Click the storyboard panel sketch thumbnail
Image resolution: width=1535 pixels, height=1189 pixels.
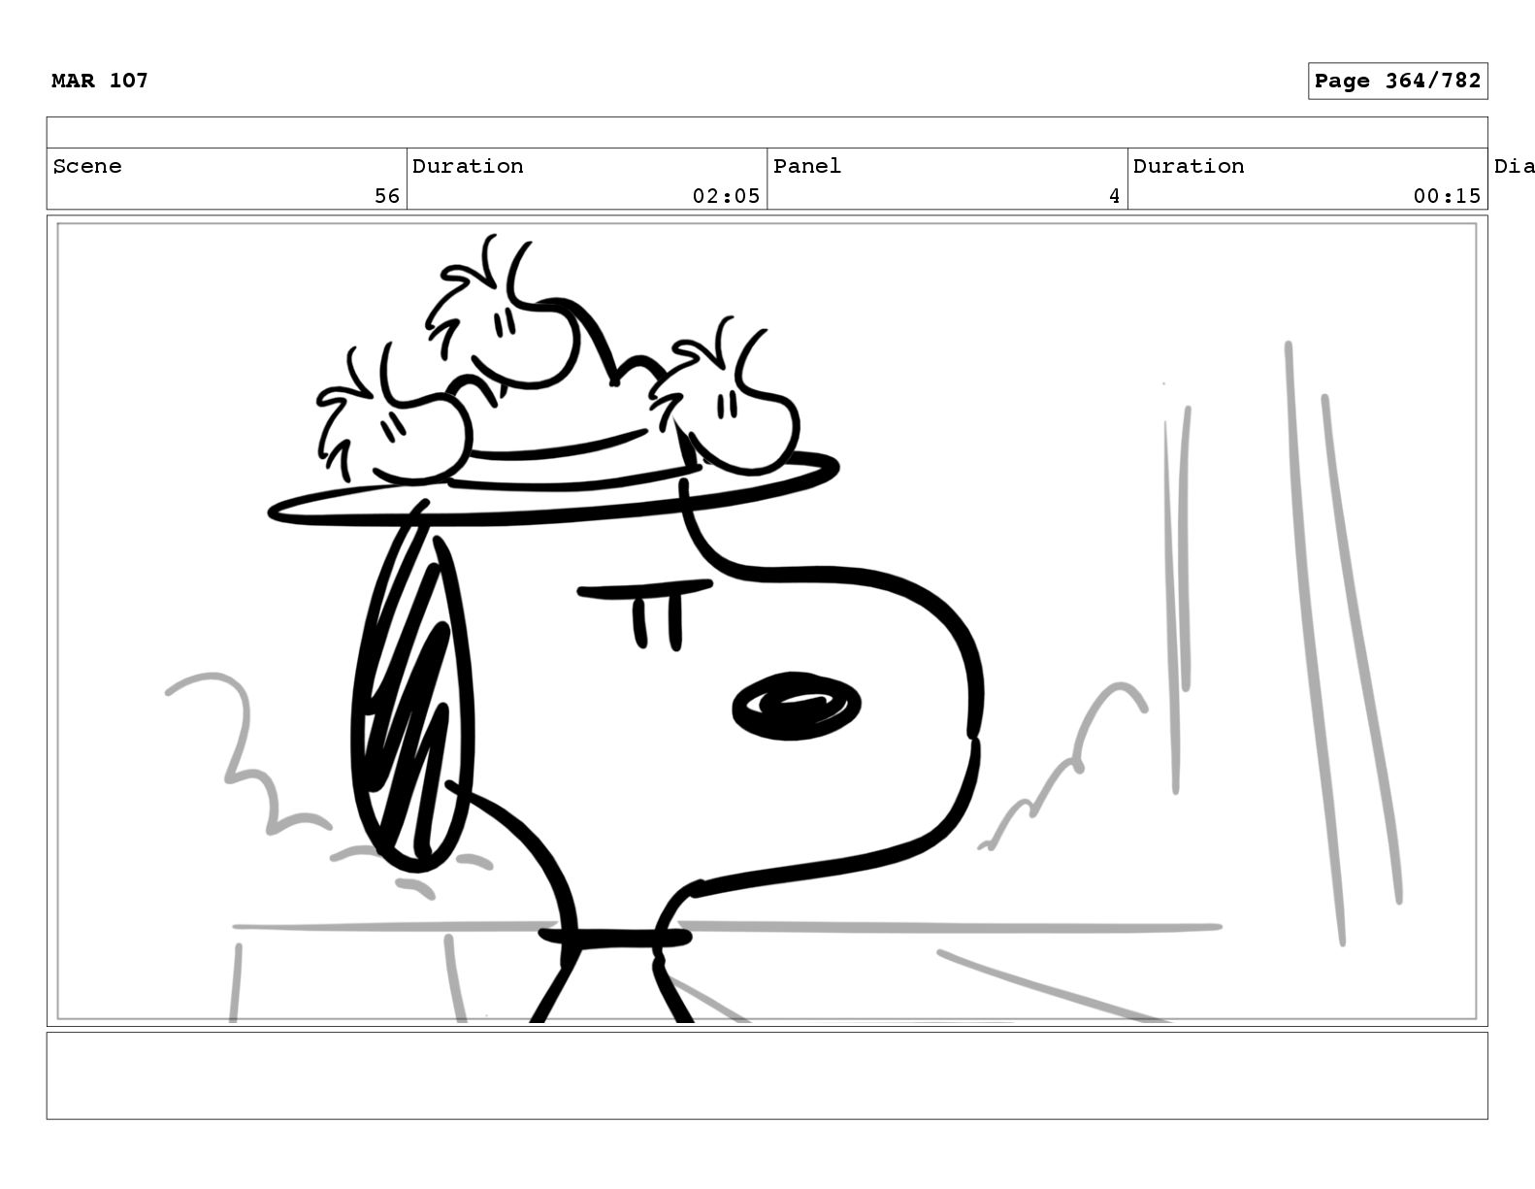pyautogui.click(x=767, y=621)
